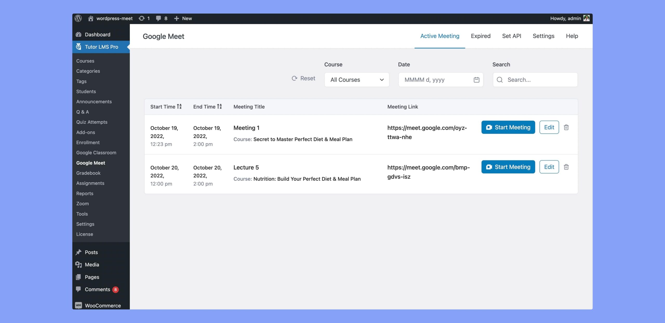Edit the Meeting 1 row
Screen dimensions: 665x323
click(549, 127)
